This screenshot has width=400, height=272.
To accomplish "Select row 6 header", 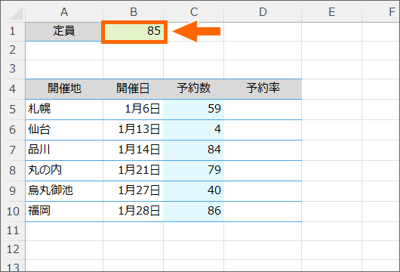I will 13,130.
